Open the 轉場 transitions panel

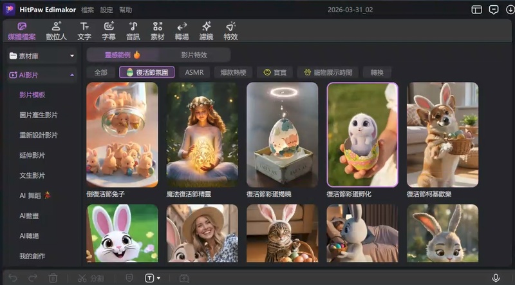tap(182, 32)
